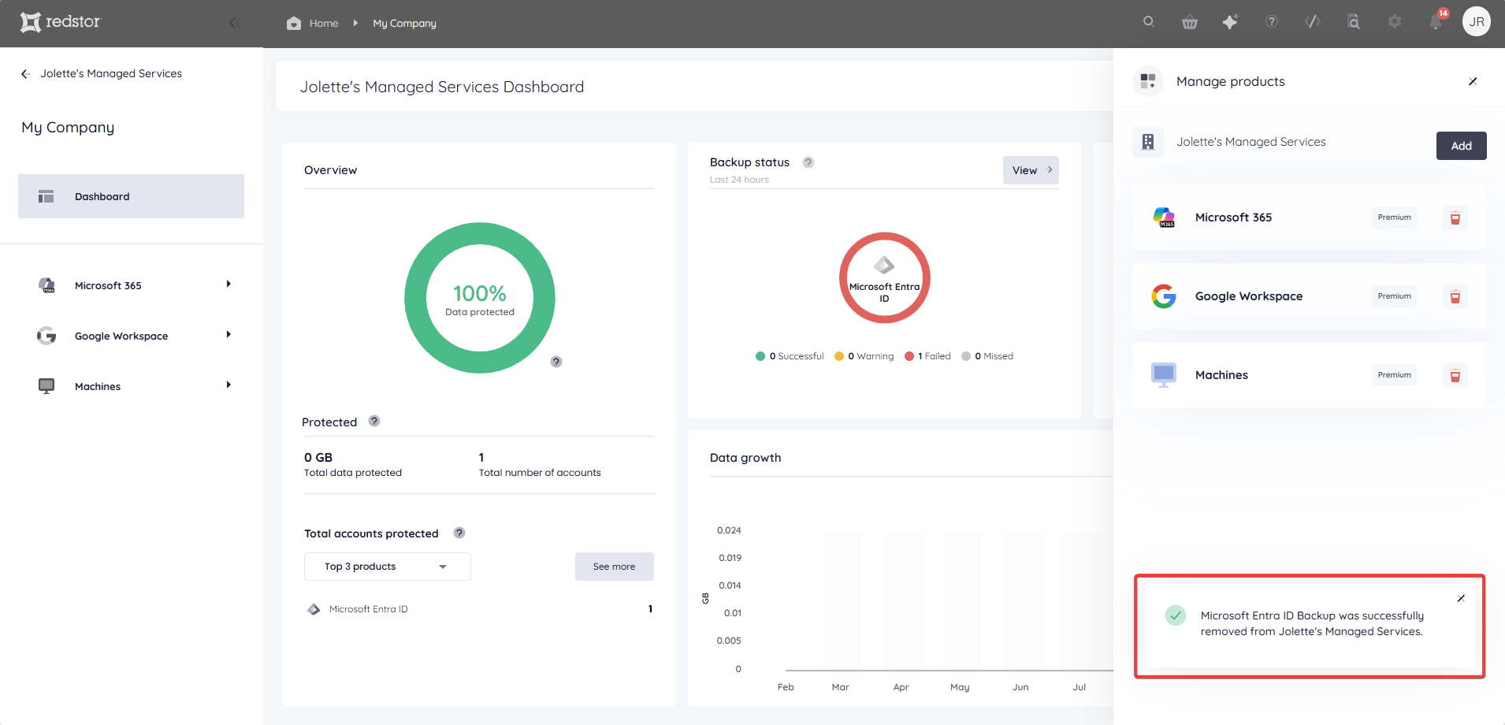Open the settings gear icon
This screenshot has width=1505, height=725.
1395,22
